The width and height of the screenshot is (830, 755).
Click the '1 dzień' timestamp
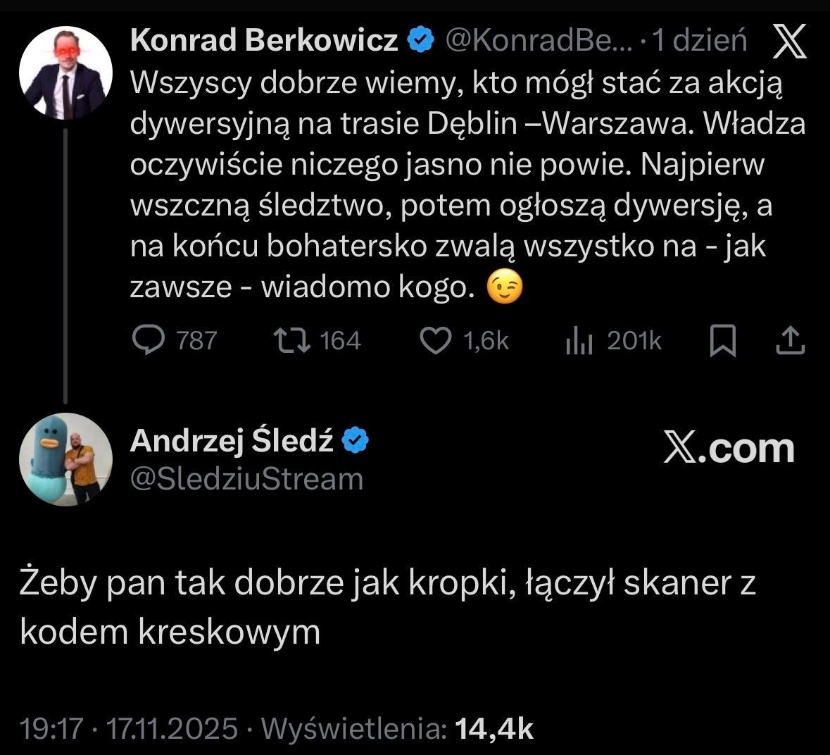(x=700, y=42)
